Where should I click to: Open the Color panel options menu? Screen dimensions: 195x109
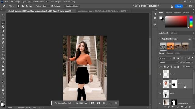pyautogui.click(x=193, y=13)
